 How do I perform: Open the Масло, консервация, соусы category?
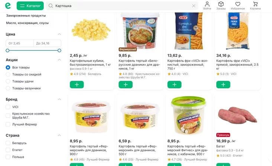[x=27, y=23]
